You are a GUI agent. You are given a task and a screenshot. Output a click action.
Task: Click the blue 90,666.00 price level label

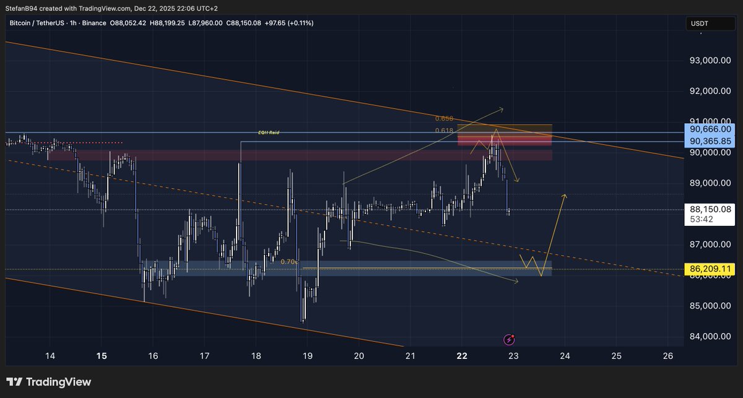click(x=711, y=129)
